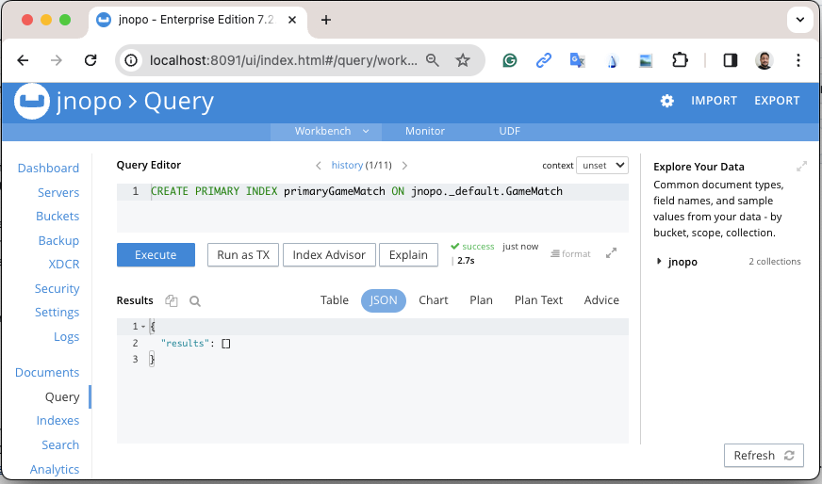Open the browser zoom magnifier icon

(433, 60)
